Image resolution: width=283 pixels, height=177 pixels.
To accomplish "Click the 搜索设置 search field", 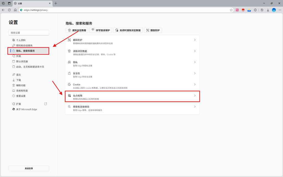I will pos(29,33).
